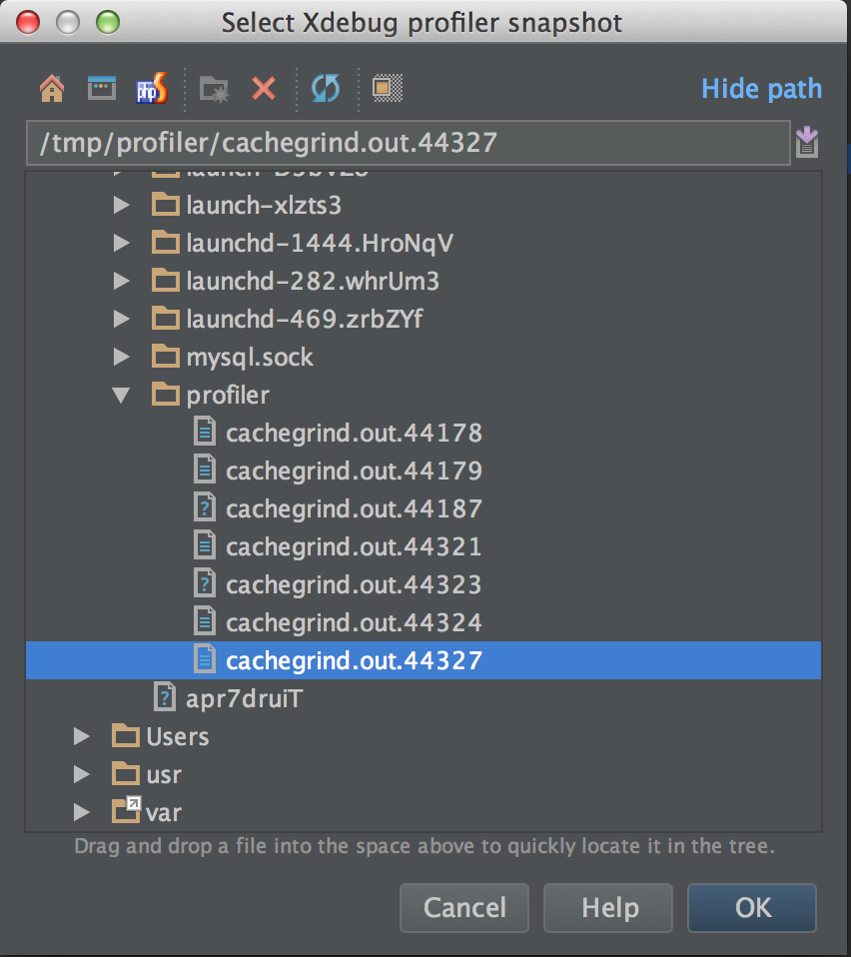Image resolution: width=851 pixels, height=957 pixels.
Task: Open Help for this dialog
Action: point(608,908)
